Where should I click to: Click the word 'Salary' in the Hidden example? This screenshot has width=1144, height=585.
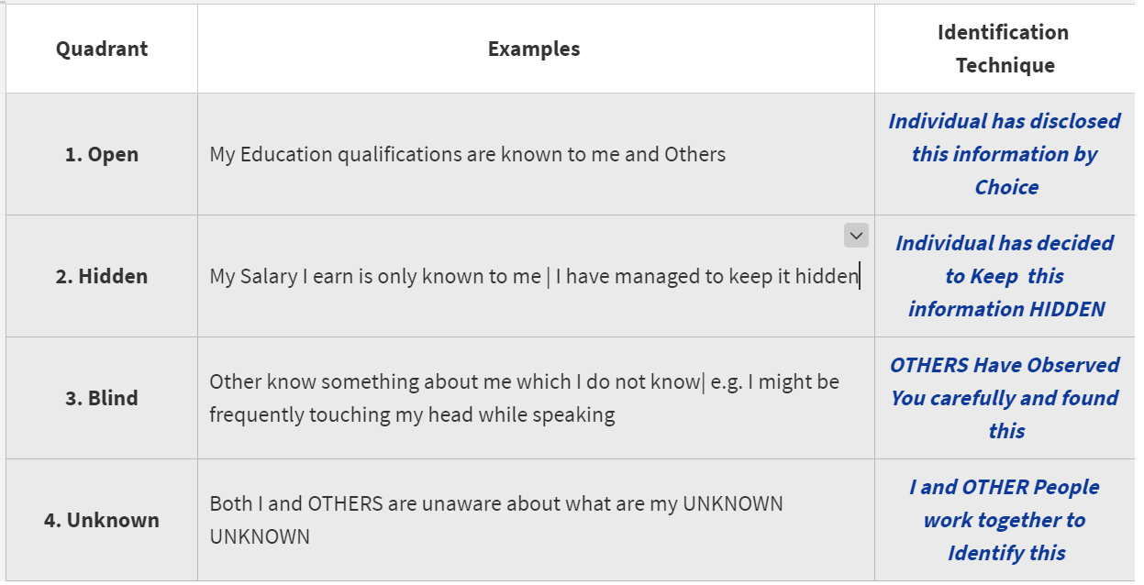coord(269,276)
